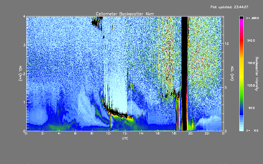Select the "UTC" x-axis label
The width and height of the screenshot is (263, 164).
[x=125, y=138]
